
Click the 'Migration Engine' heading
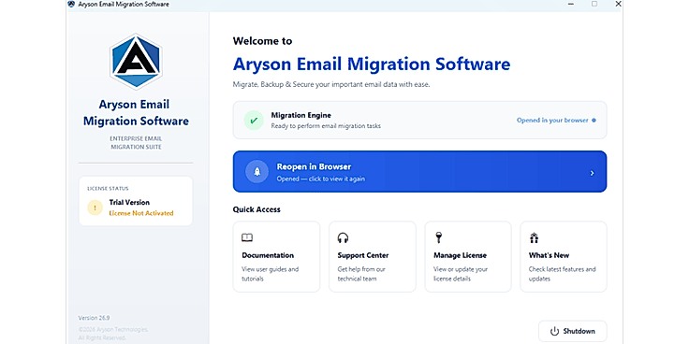(x=301, y=115)
